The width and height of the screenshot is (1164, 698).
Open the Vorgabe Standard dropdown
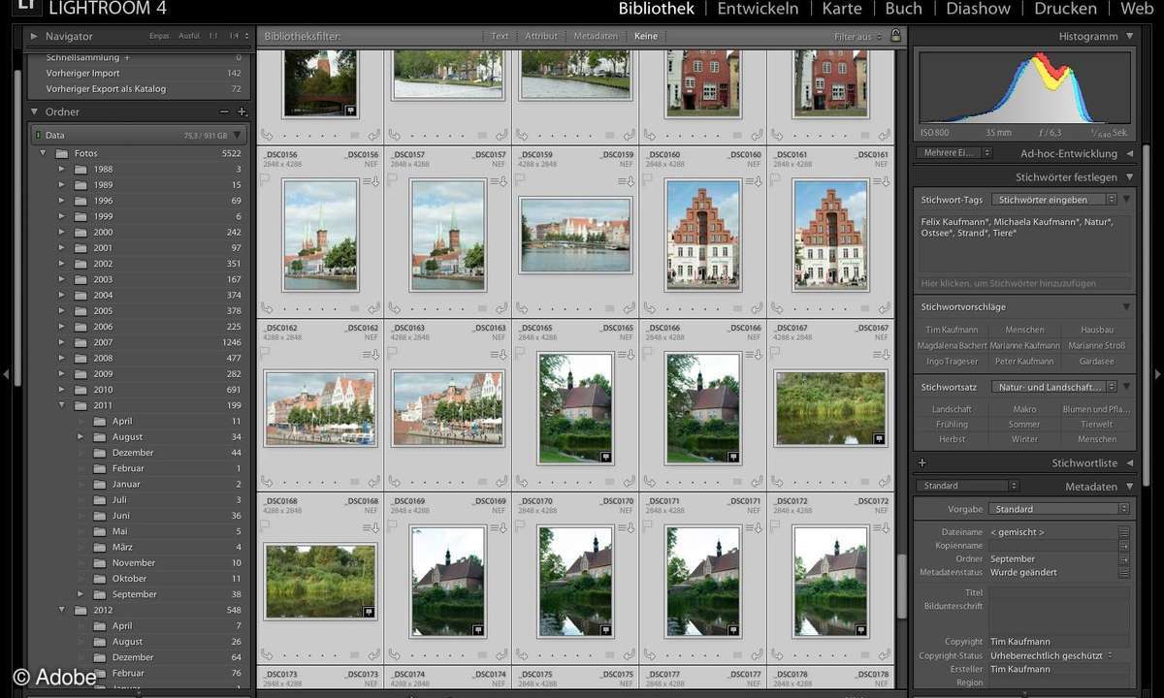pyautogui.click(x=1059, y=509)
